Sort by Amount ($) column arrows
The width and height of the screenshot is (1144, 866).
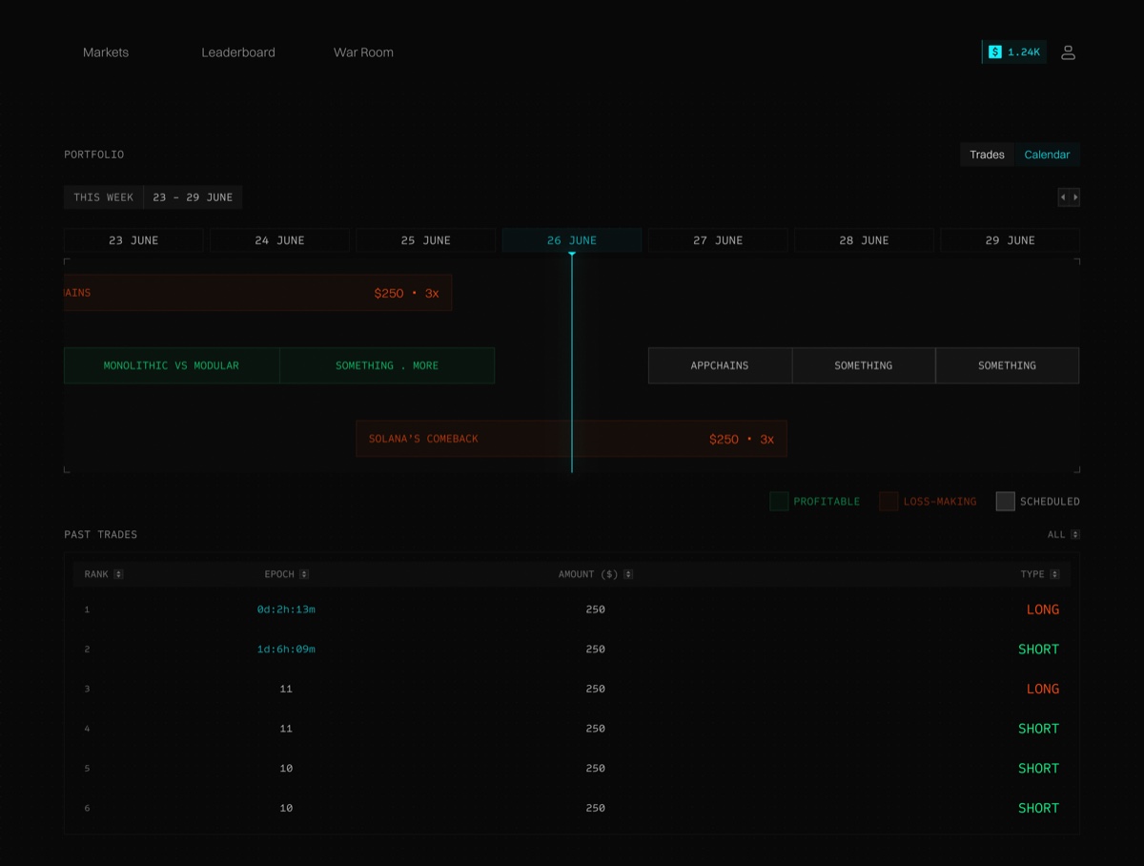click(x=628, y=574)
